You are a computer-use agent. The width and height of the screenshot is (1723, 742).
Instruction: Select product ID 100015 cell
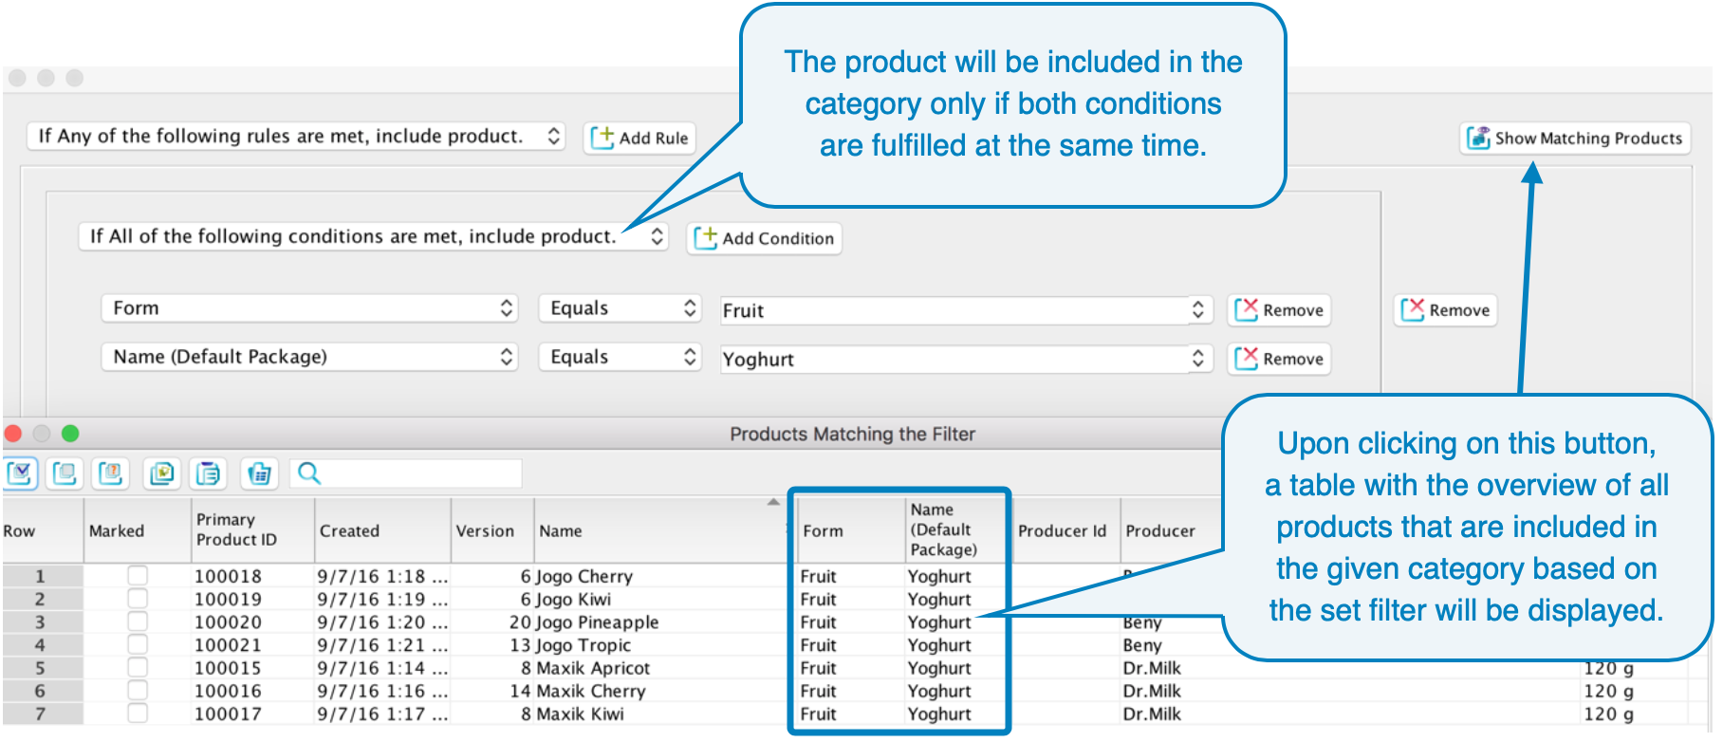click(x=252, y=667)
